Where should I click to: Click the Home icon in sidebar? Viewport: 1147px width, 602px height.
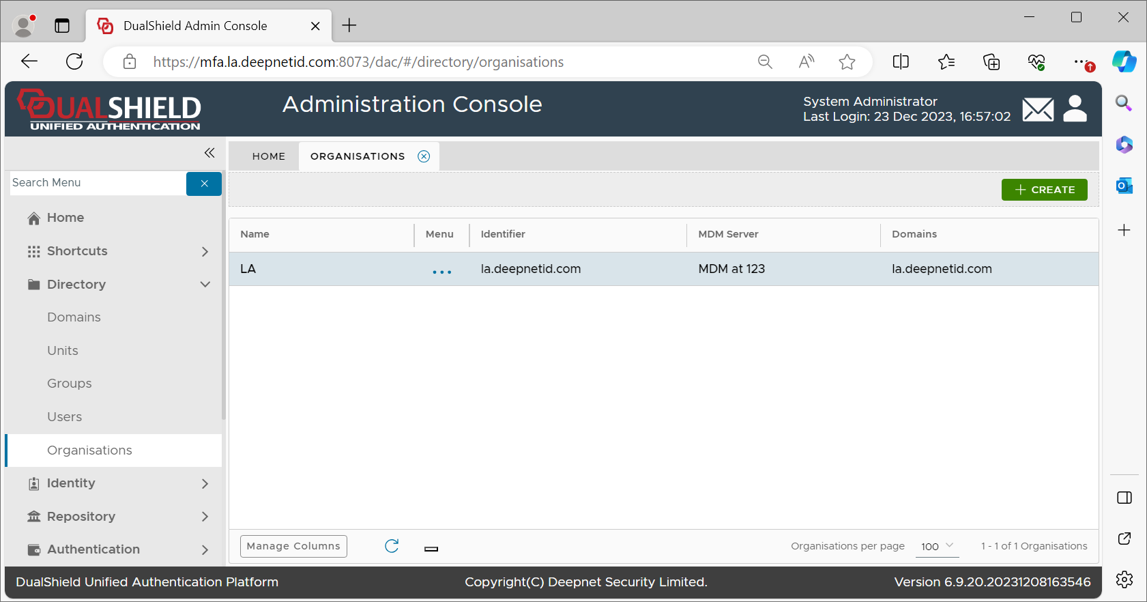point(34,218)
